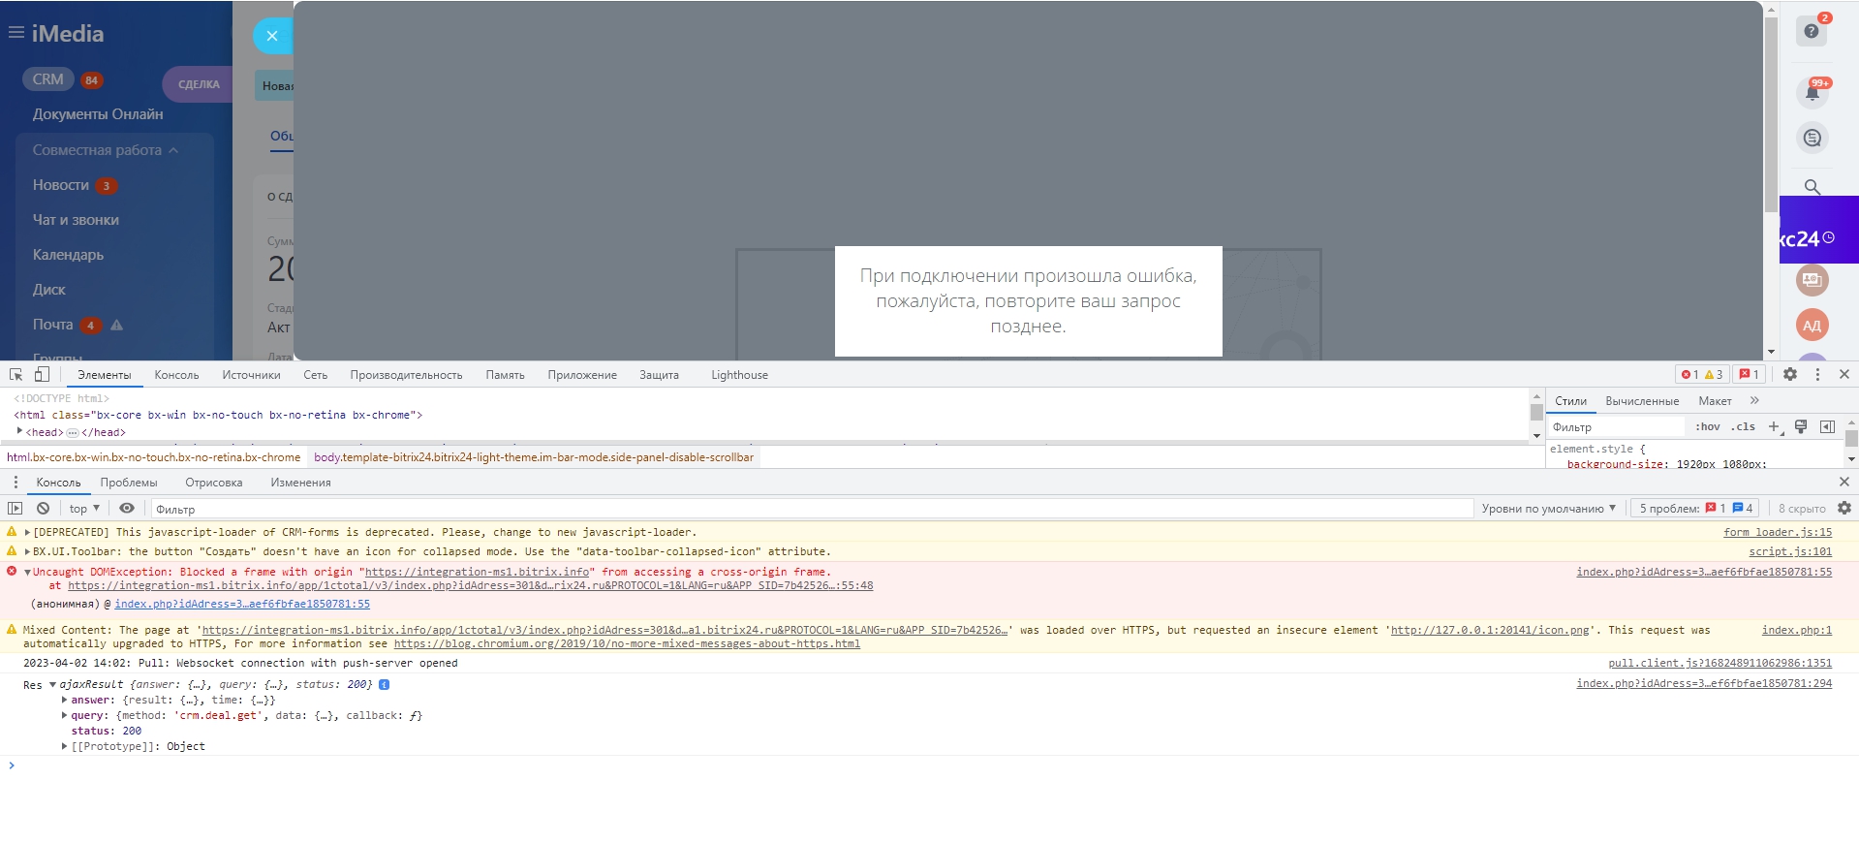The image size is (1859, 843).
Task: Expand the 'answer' object property
Action: [65, 700]
